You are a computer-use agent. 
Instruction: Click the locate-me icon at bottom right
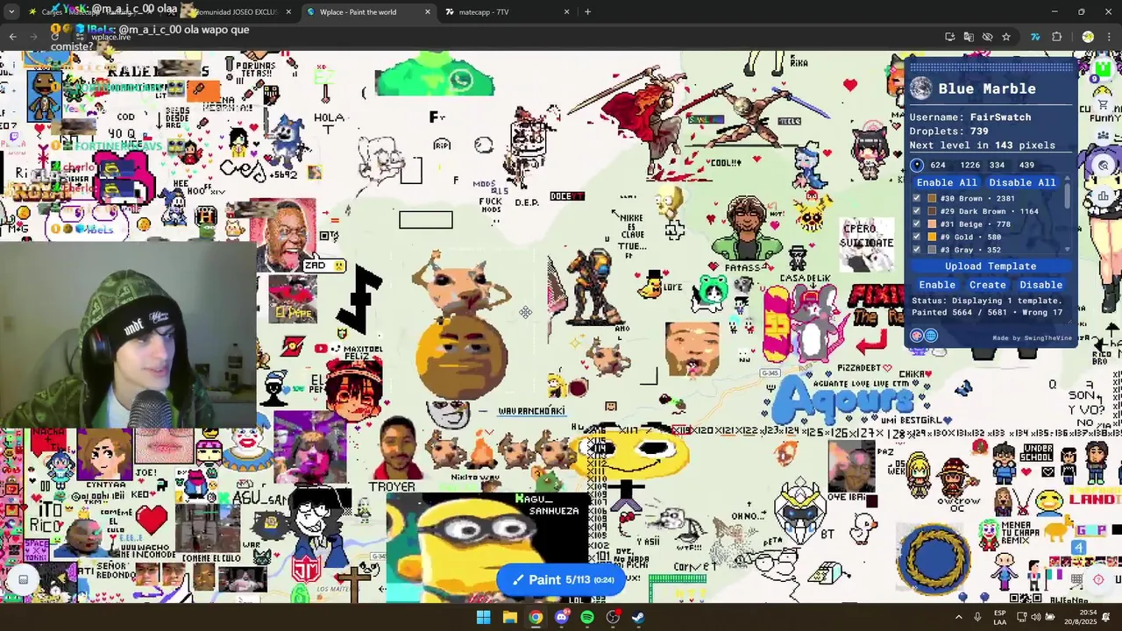[x=1099, y=579]
